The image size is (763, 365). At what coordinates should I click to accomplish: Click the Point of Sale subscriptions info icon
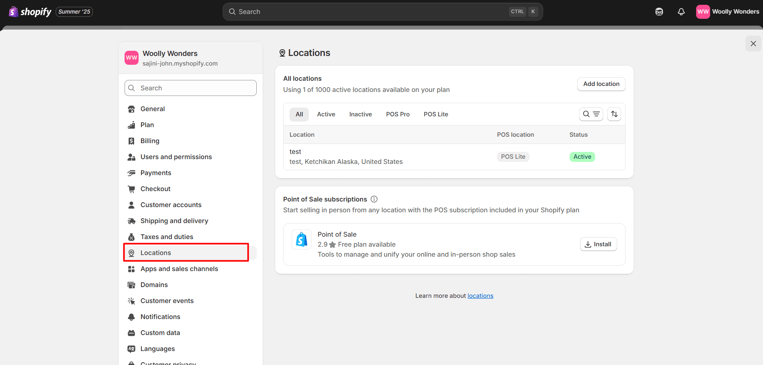click(374, 199)
